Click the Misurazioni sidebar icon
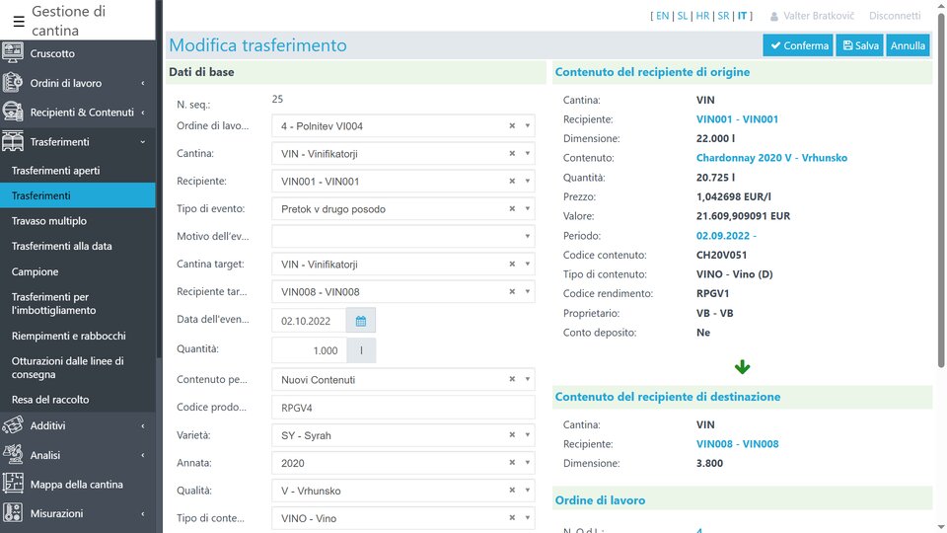 pos(13,513)
